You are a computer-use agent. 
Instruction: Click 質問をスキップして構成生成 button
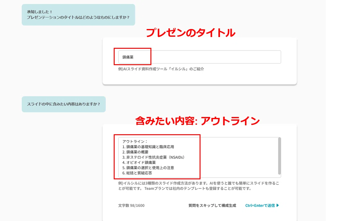(x=212, y=206)
